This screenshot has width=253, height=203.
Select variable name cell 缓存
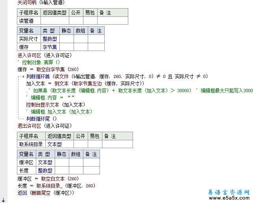point(29,47)
